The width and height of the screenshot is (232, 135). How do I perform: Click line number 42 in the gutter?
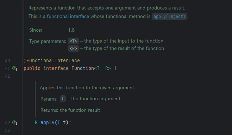click(x=7, y=76)
